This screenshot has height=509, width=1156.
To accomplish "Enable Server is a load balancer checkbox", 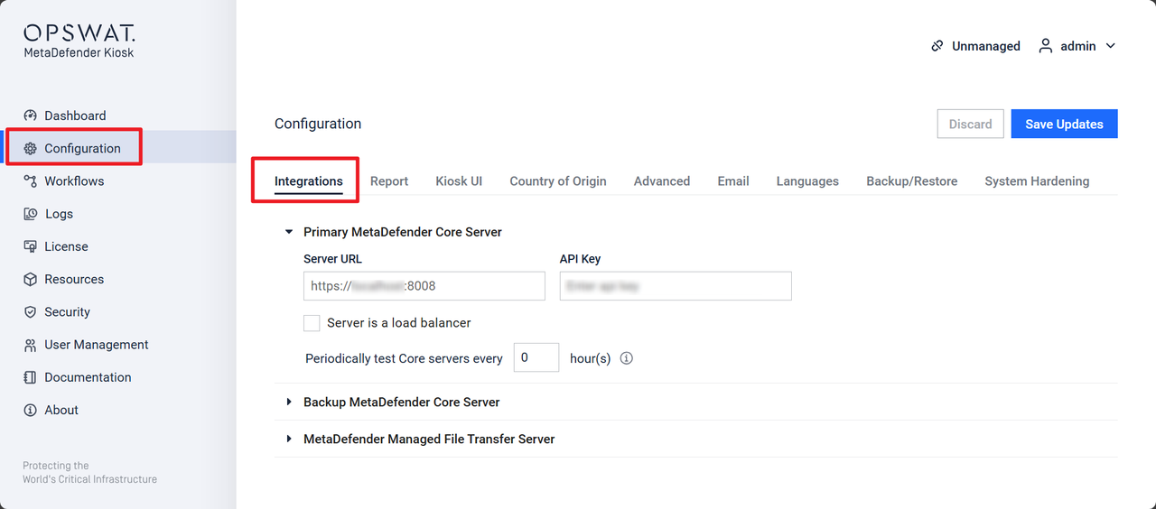I will tap(312, 322).
